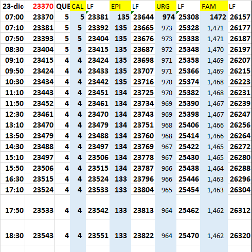252x252 pixels.
Task: Click the 17:10 time cell
Action: pos(13,190)
